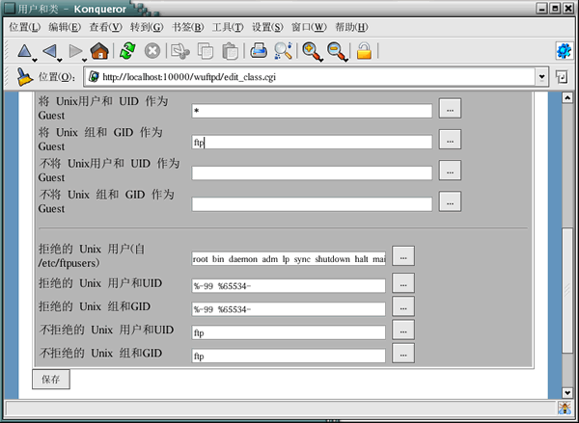Stop loading the page

point(152,51)
